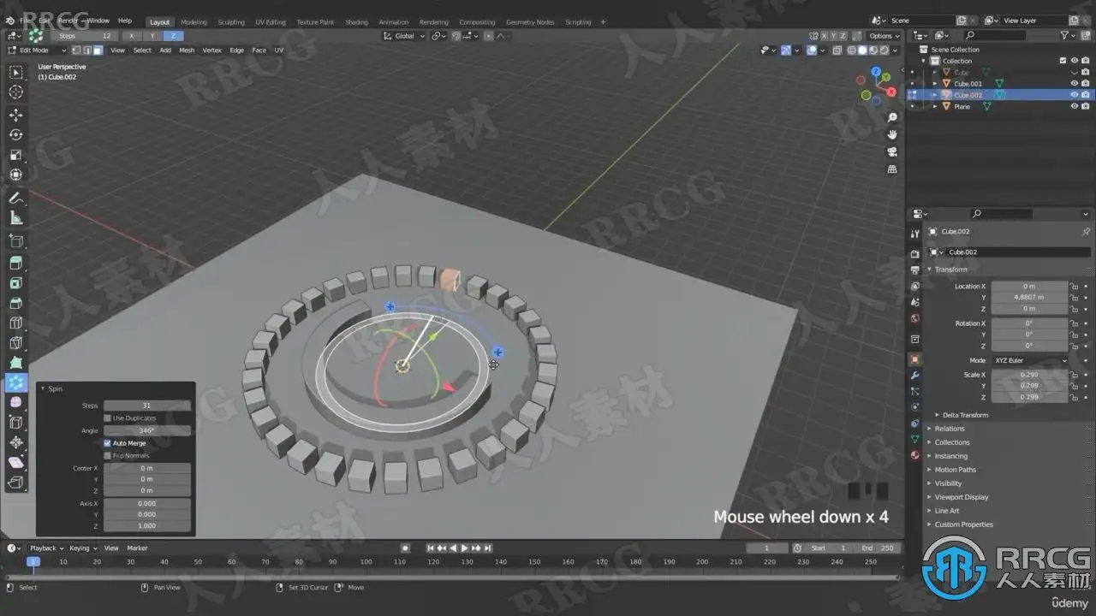Screen dimensions: 1096x616
Task: Toggle X-ray display mode
Action: (837, 50)
